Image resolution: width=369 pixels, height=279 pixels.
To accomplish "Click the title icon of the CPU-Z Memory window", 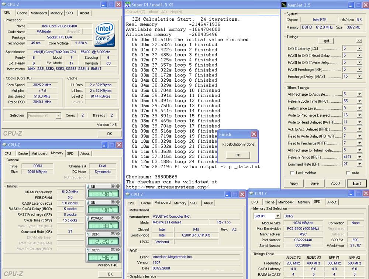I will point(4,145).
